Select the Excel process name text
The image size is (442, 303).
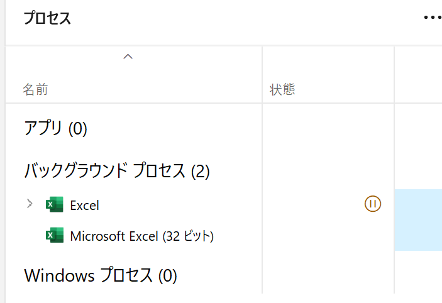[85, 205]
